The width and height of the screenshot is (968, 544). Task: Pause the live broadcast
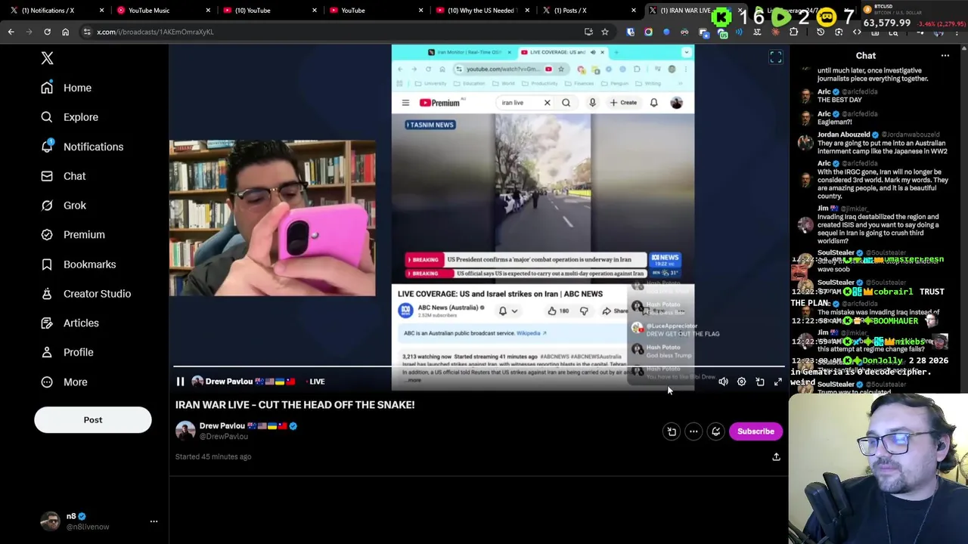tap(180, 382)
